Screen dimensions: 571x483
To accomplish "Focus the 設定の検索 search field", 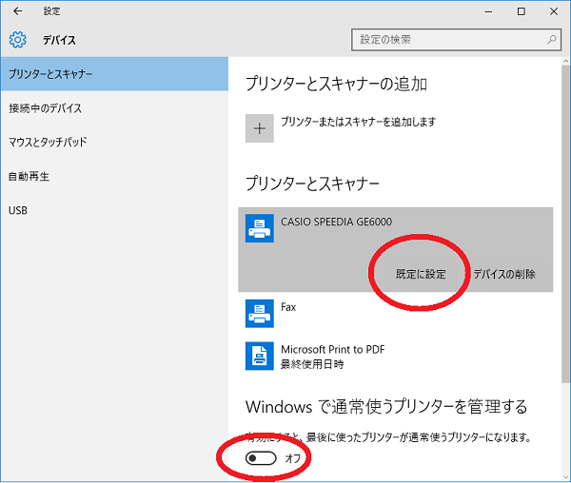I will coord(447,40).
